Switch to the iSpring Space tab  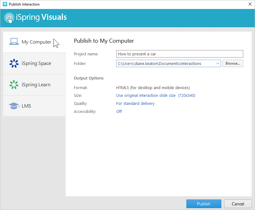(34, 63)
